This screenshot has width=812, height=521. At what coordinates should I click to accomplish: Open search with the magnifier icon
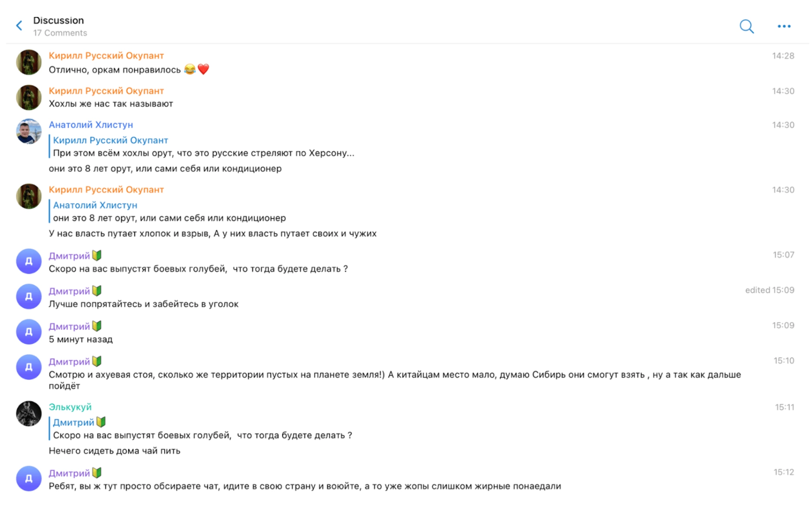click(746, 26)
